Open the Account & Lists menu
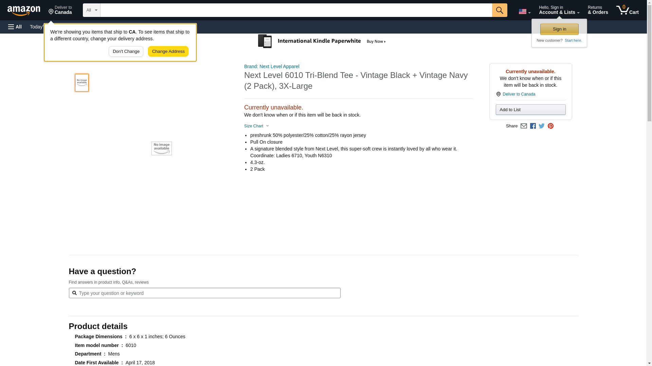 559,10
